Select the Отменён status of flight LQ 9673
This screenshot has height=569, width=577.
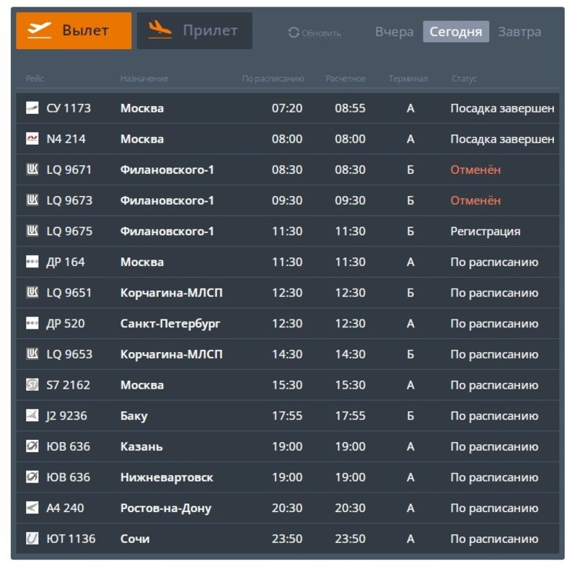(x=475, y=200)
